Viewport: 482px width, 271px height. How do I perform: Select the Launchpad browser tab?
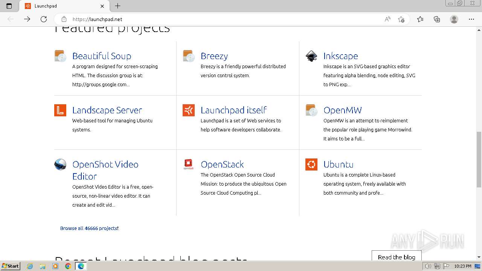pos(64,6)
